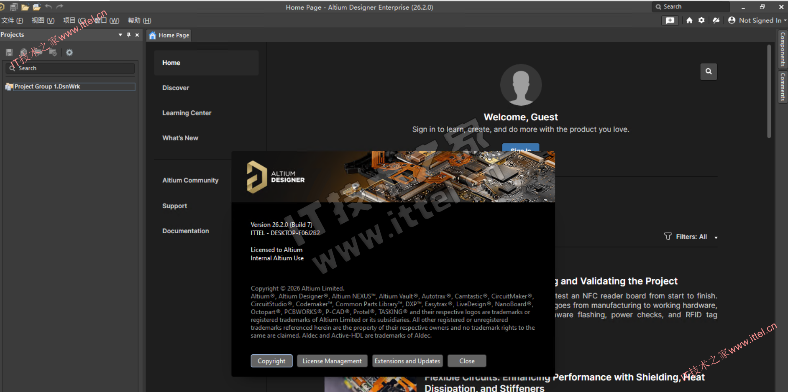The width and height of the screenshot is (788, 392).
Task: Click the Projects panel settings gear icon
Action: point(69,52)
